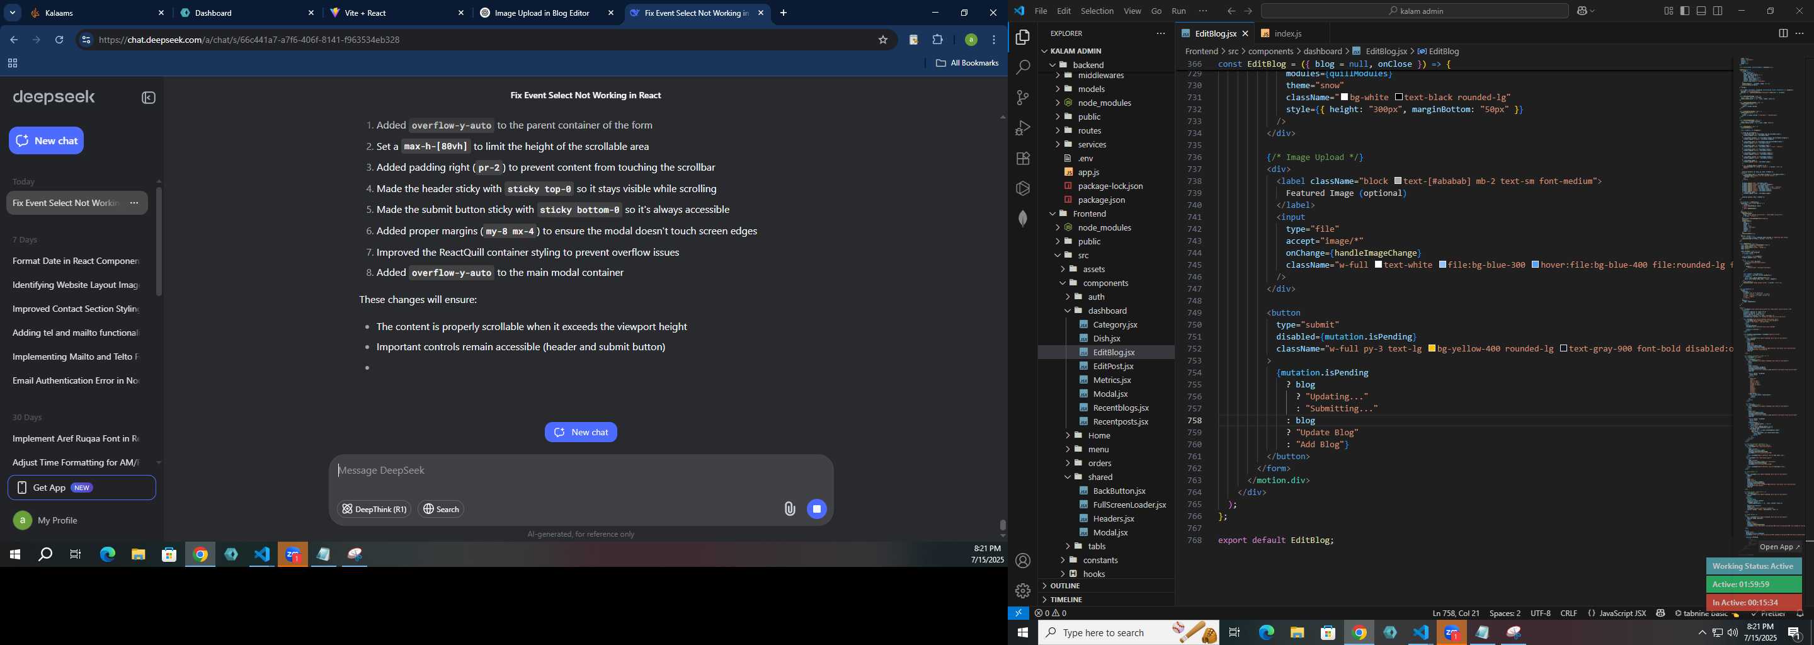Screen dimensions: 1814x645
Task: Stop generation with the blue stop button
Action: (x=817, y=509)
